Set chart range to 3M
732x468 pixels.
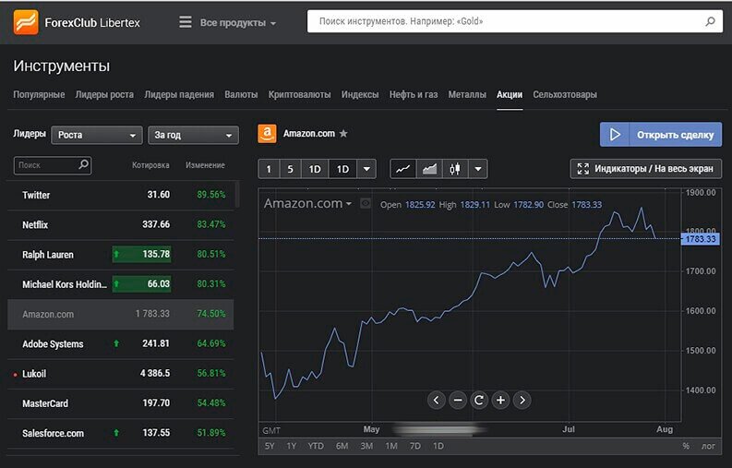point(366,446)
